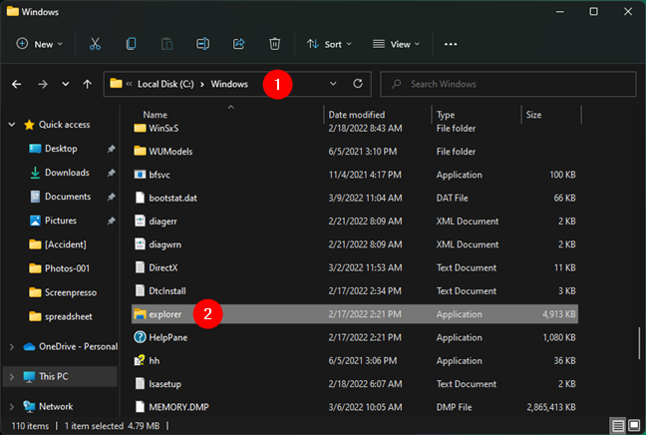Open Documents in Quick access
Screen dimensions: 646x435
(x=68, y=197)
